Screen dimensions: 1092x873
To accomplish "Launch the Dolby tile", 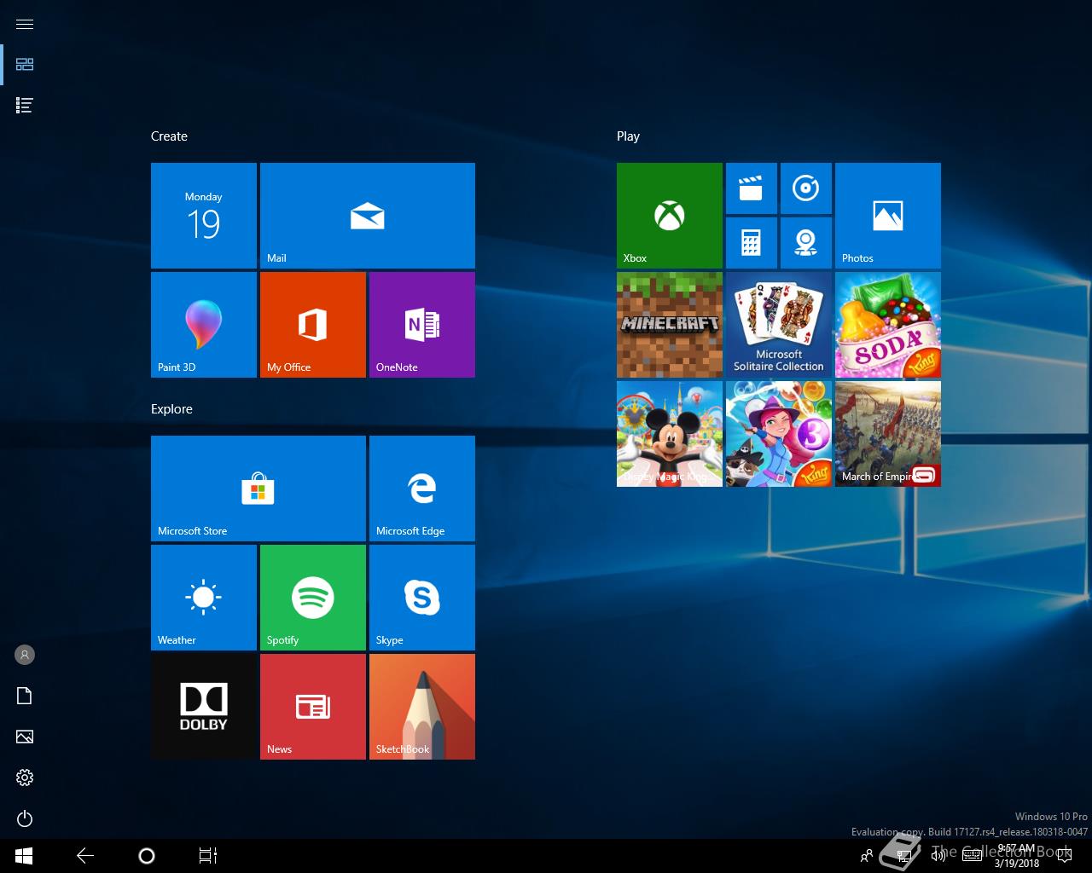I will coord(204,707).
